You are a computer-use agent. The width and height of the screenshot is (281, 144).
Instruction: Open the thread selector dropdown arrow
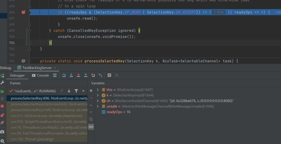(83, 91)
